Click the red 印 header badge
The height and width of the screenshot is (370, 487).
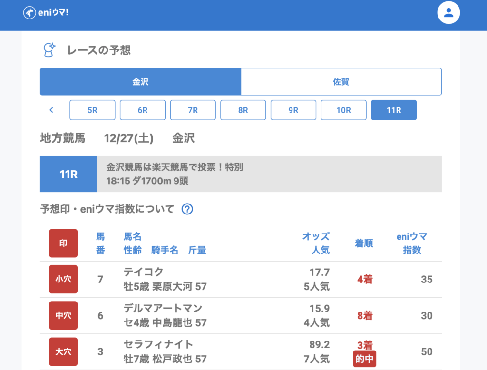(63, 243)
